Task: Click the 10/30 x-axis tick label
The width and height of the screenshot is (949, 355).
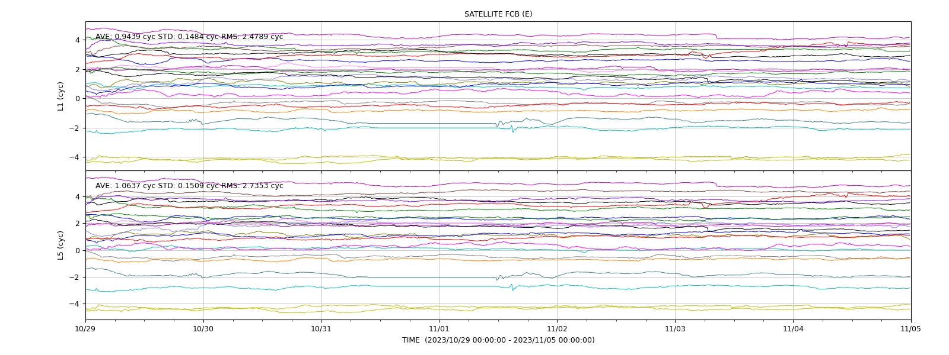Action: coord(203,329)
